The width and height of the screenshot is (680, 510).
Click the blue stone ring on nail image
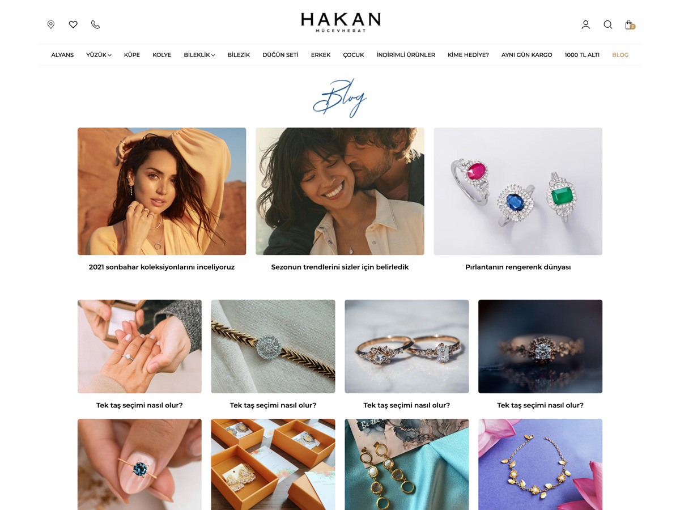[139, 464]
